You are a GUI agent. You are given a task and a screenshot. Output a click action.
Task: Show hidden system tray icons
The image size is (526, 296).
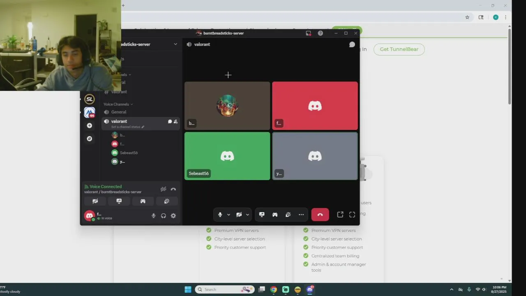[x=452, y=289]
